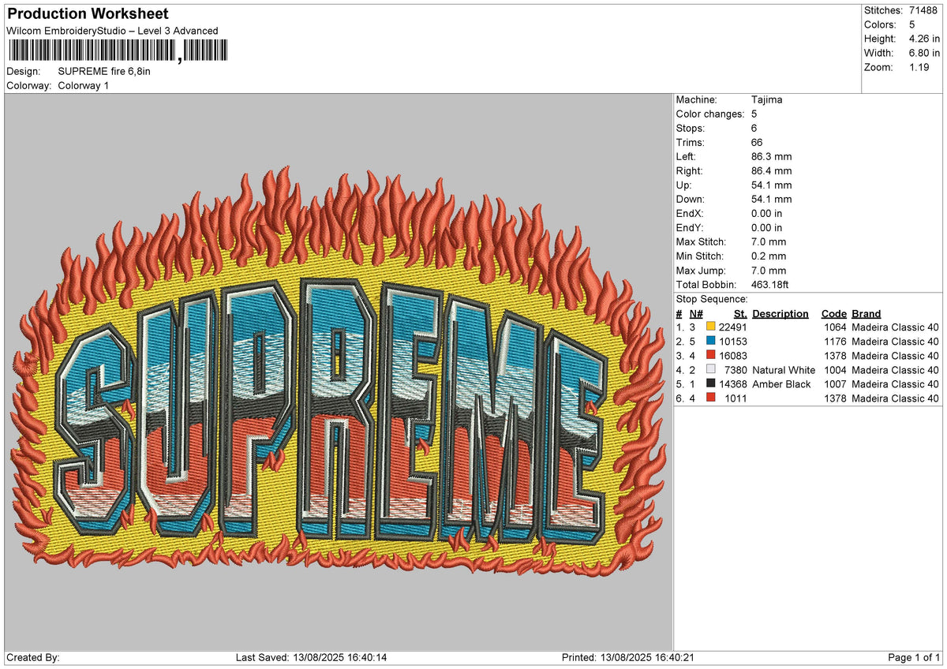Click the Stop Sequence: heading

coord(712,299)
